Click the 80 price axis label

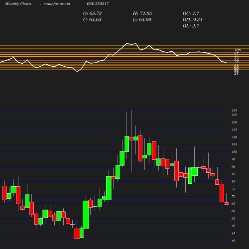coord(233,181)
